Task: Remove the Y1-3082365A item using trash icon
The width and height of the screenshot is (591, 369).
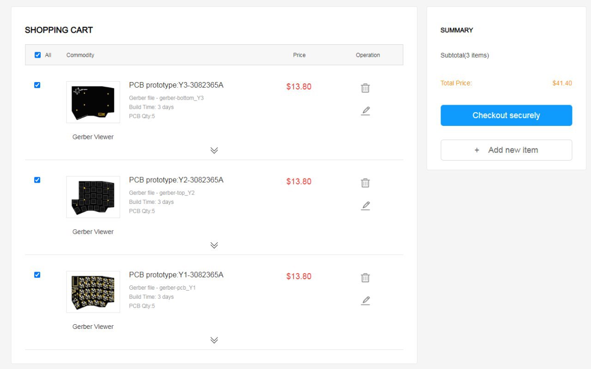Action: coord(365,278)
